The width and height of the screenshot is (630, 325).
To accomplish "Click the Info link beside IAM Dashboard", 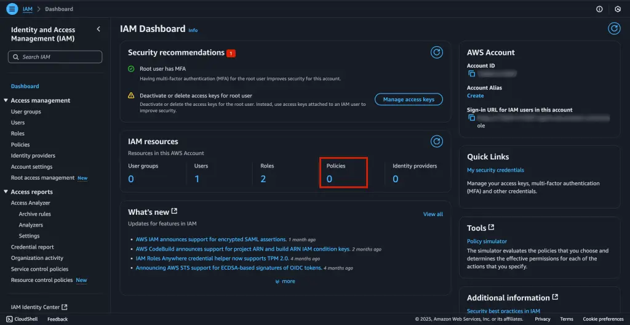I will click(193, 30).
